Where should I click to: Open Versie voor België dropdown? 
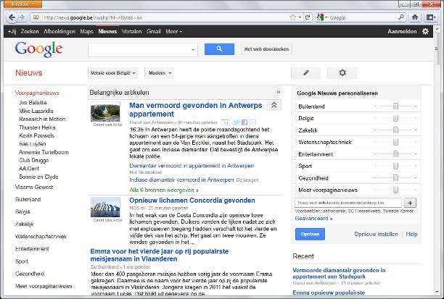(112, 73)
